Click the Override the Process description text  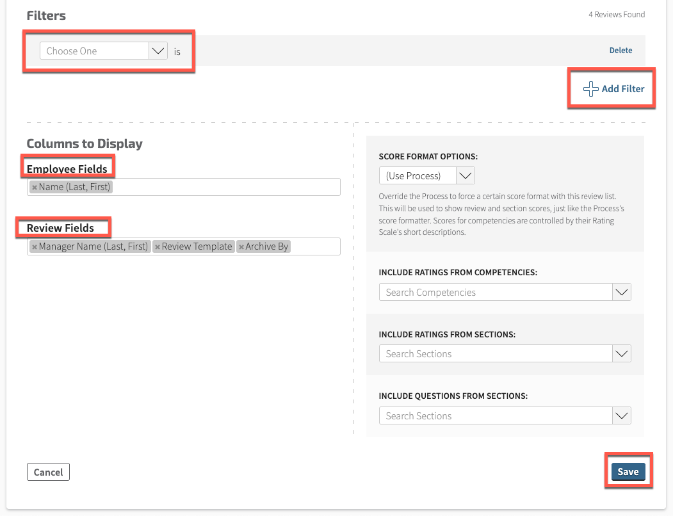point(501,214)
